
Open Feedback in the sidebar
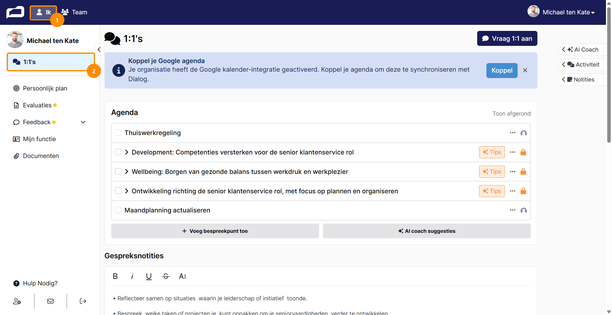(x=34, y=122)
